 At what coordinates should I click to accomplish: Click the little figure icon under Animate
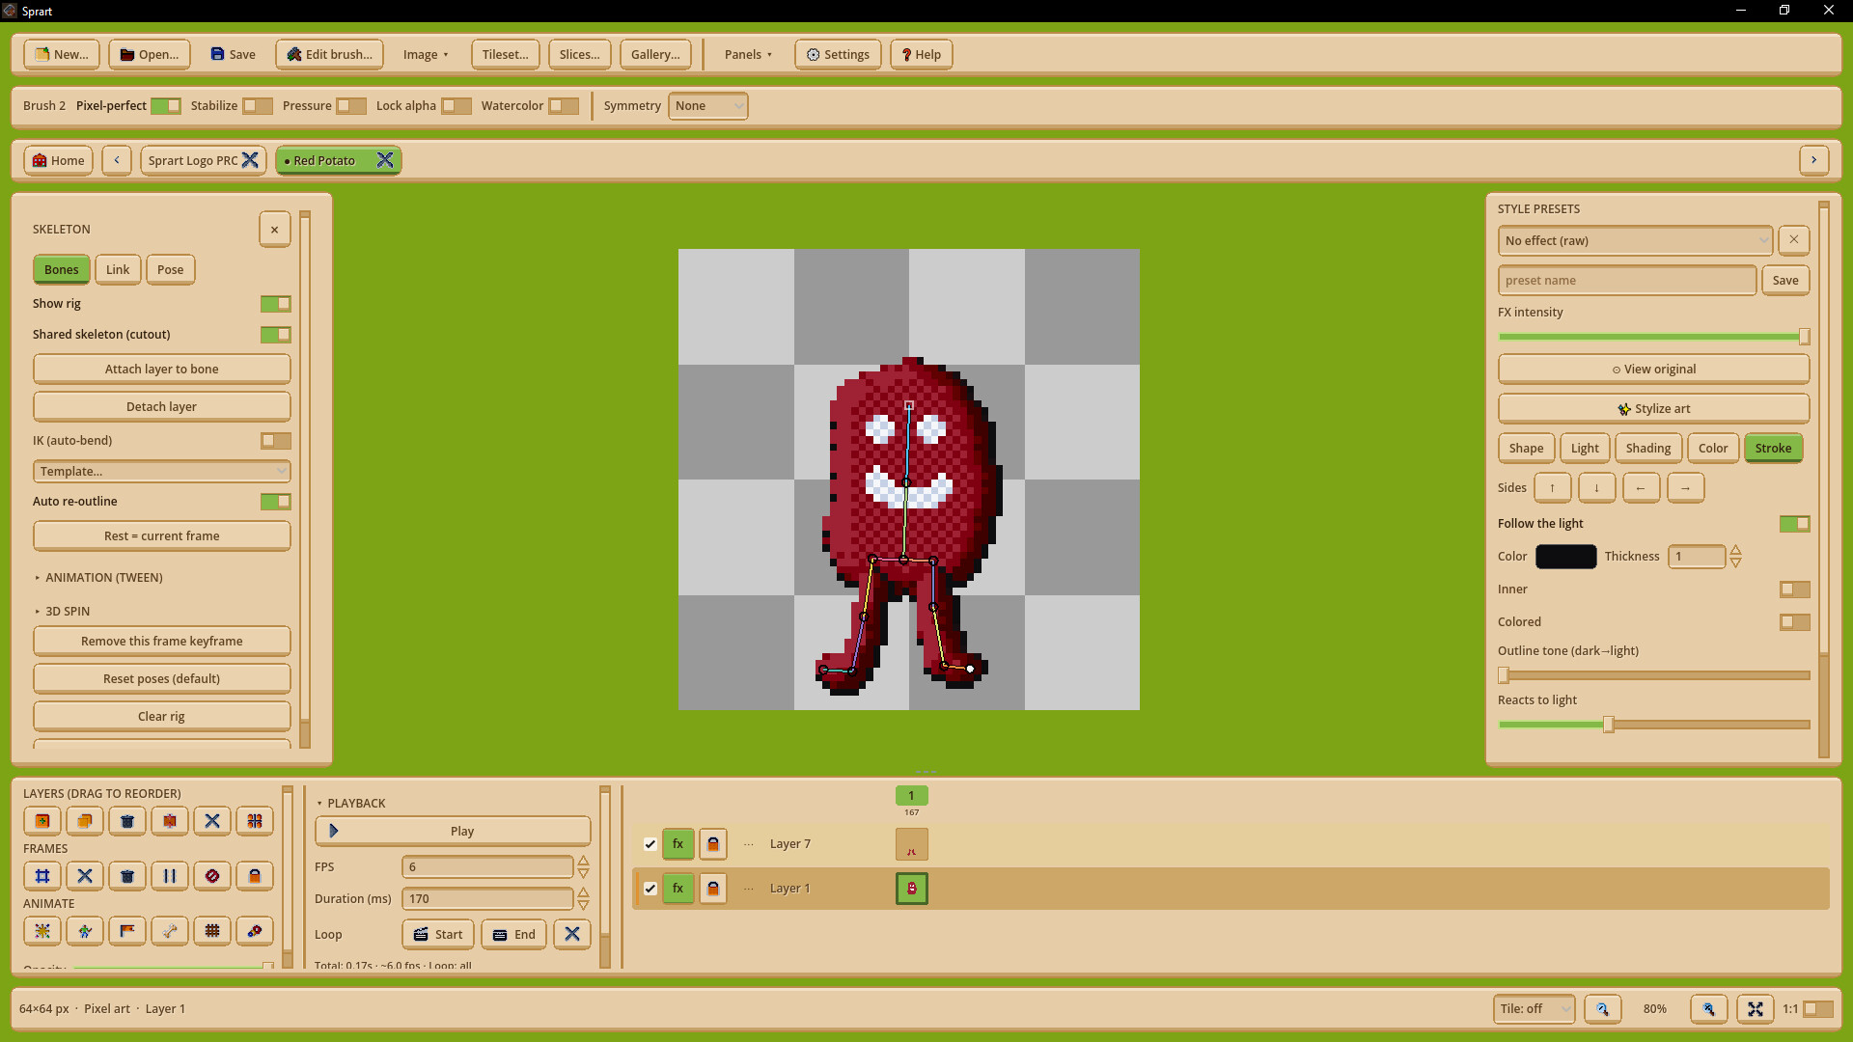pyautogui.click(x=85, y=931)
